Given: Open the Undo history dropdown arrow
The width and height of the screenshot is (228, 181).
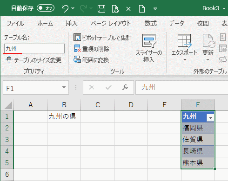Looking at the screenshot, I should point(73,8).
